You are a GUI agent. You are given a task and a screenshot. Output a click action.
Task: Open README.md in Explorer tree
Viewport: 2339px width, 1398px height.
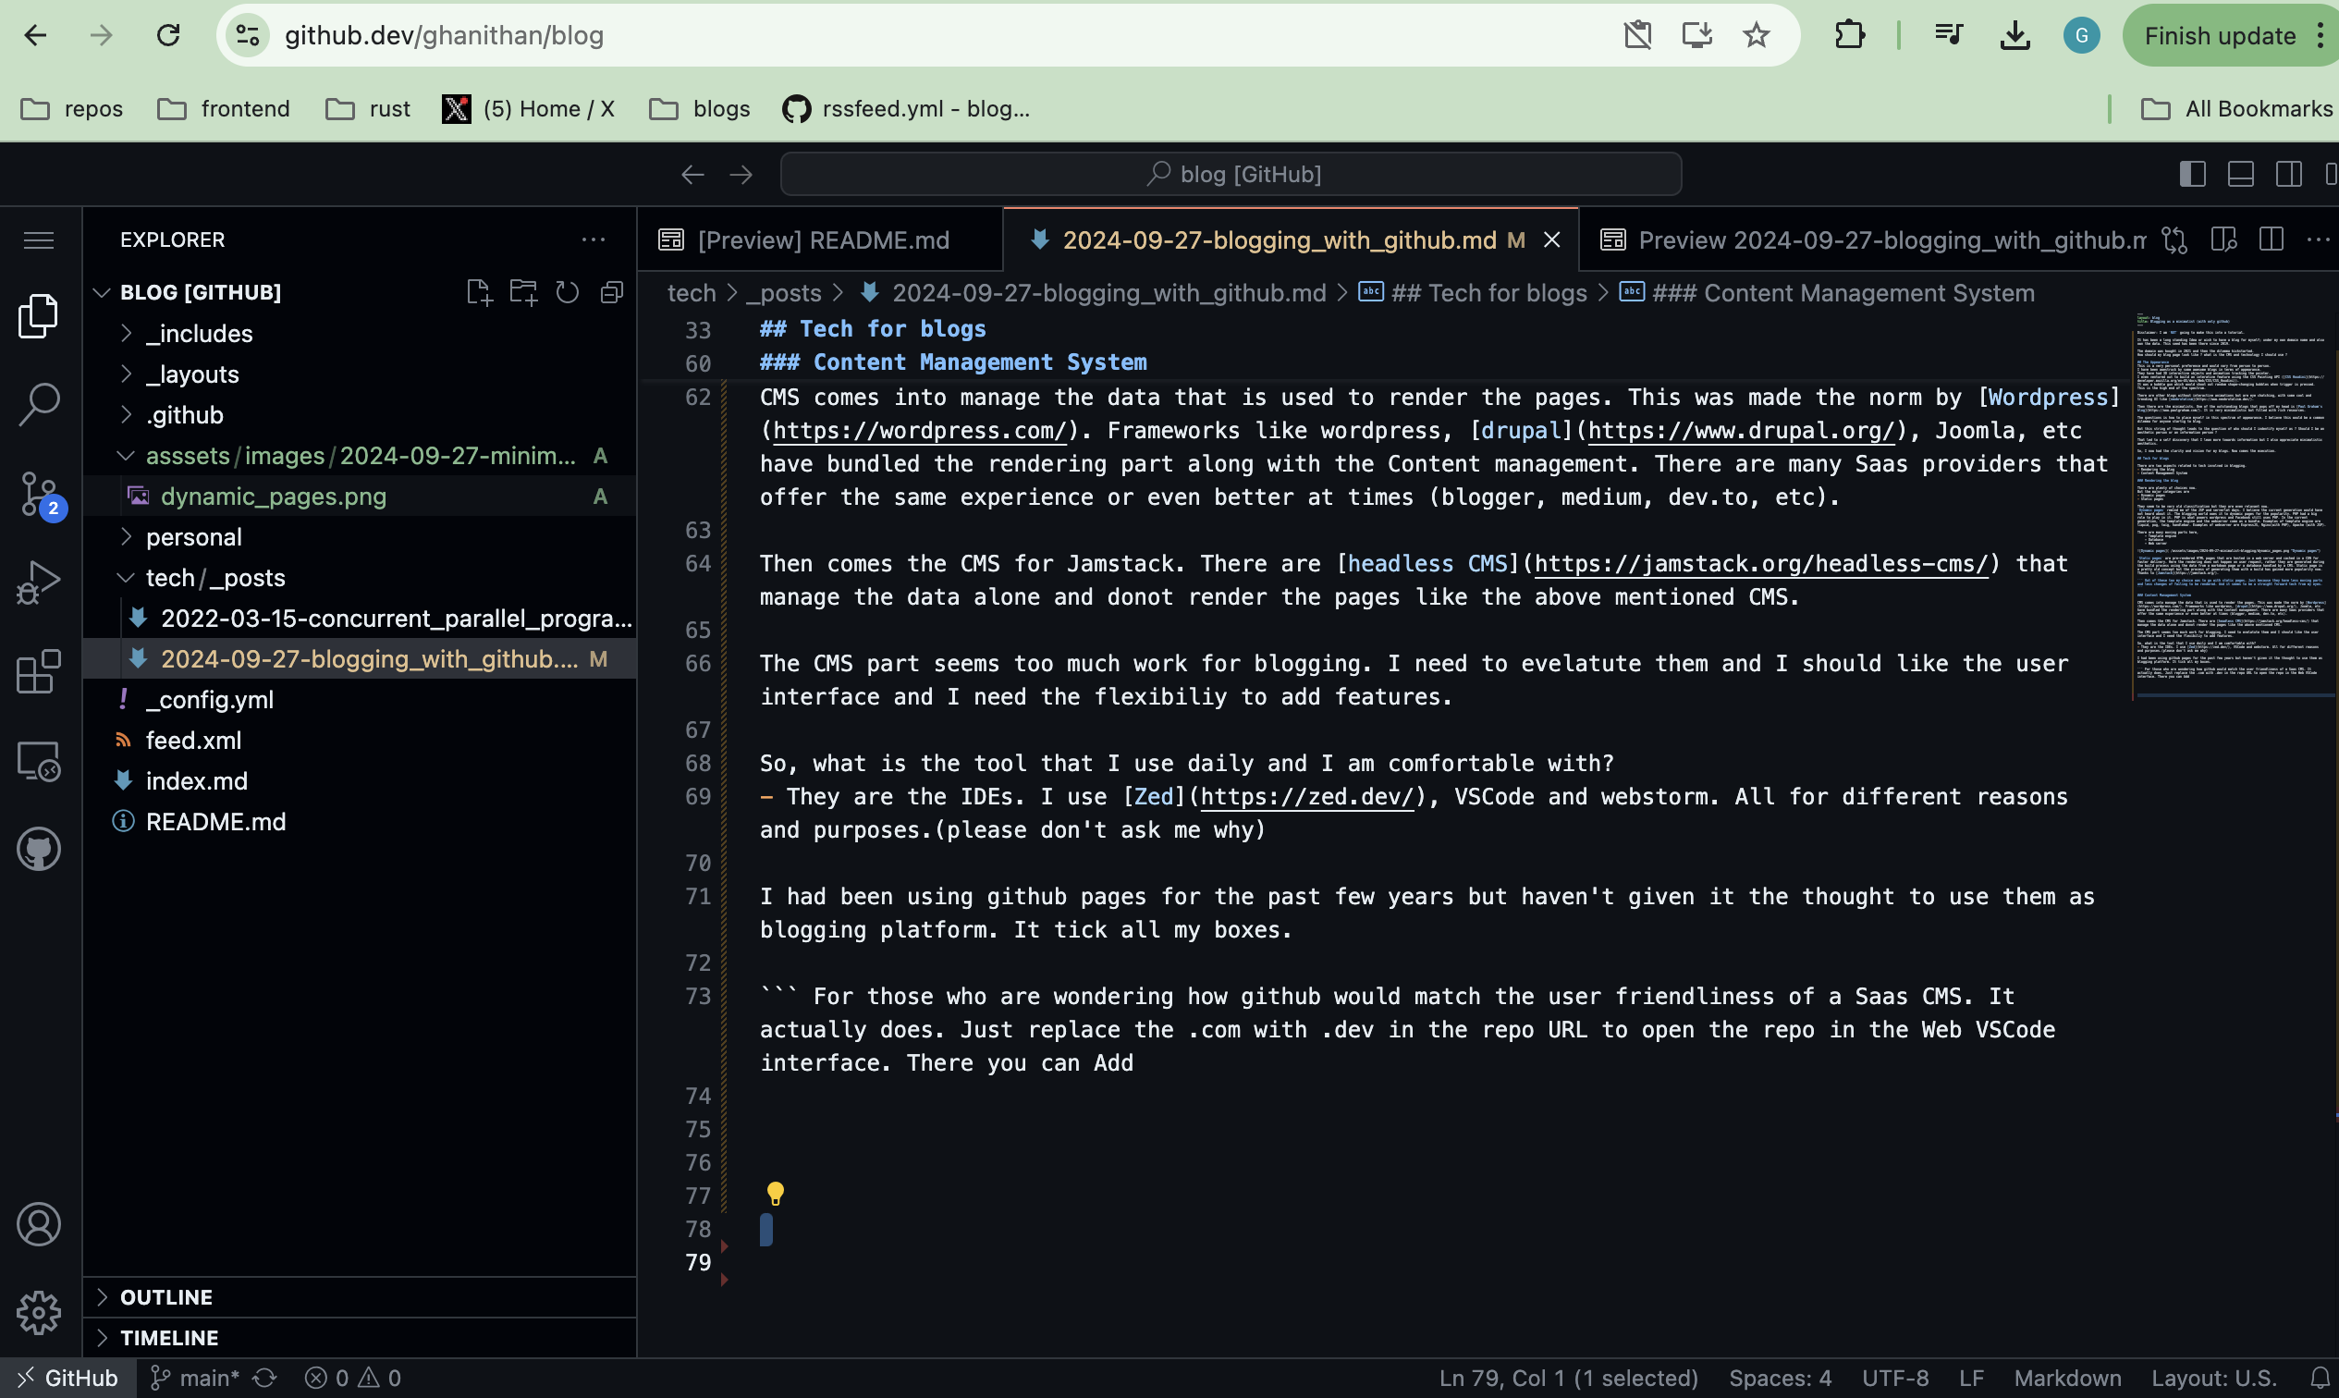[360, 821]
